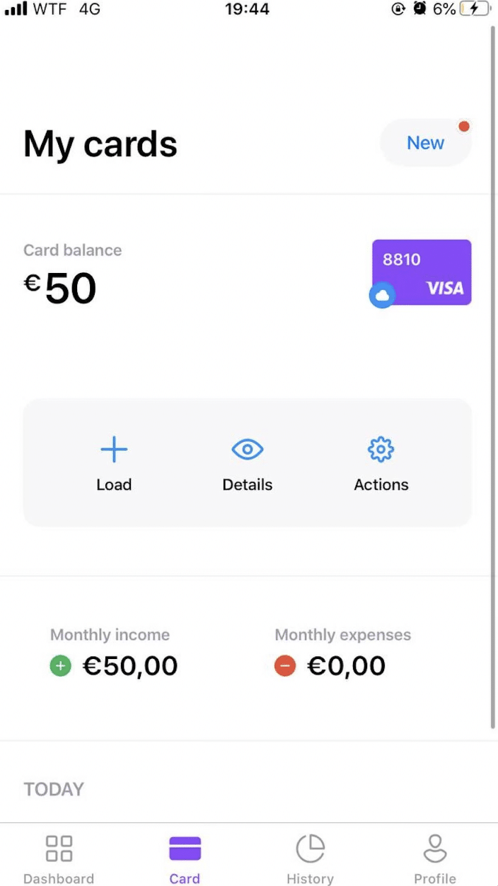Click the €0,00 monthly expenses value

(x=347, y=666)
